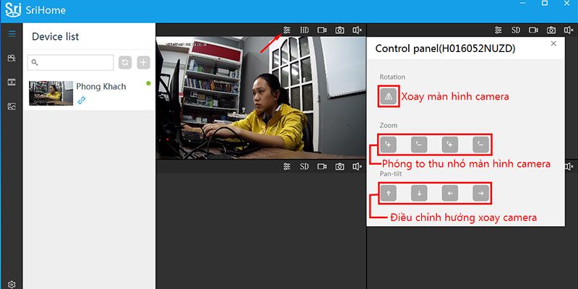Open control panel sliders icon on HD feed
The height and width of the screenshot is (289, 578).
[287, 30]
